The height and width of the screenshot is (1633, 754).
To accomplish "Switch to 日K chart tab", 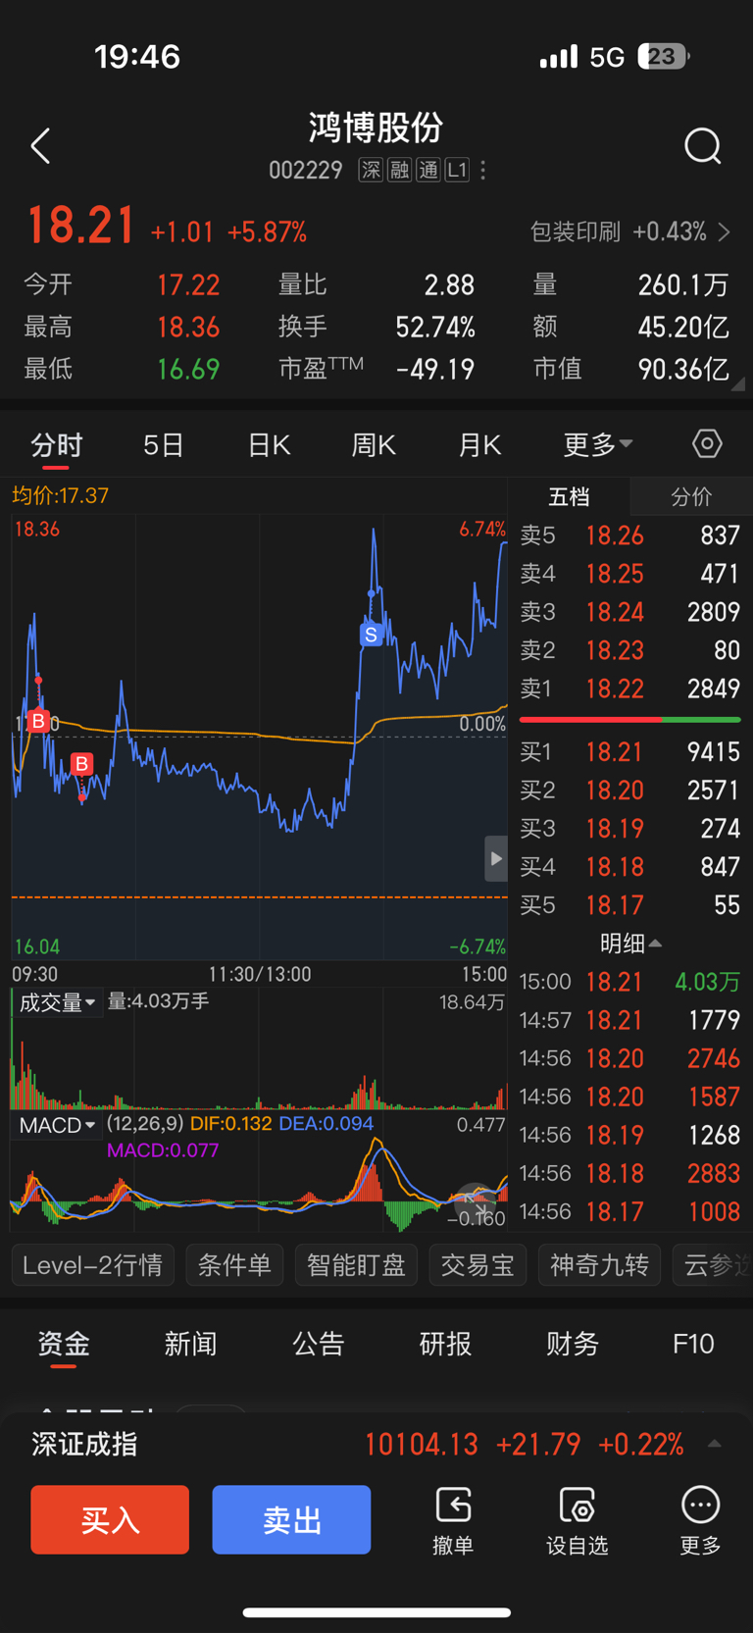I will (269, 445).
